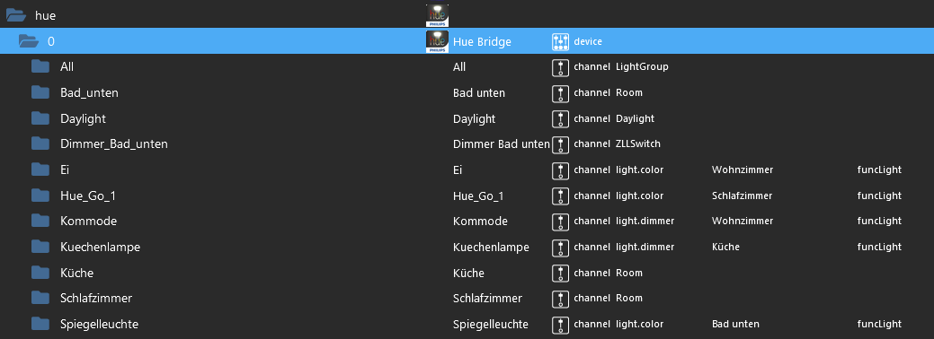The image size is (934, 339).
Task: Collapse the open hue root folder
Action: coord(15,15)
